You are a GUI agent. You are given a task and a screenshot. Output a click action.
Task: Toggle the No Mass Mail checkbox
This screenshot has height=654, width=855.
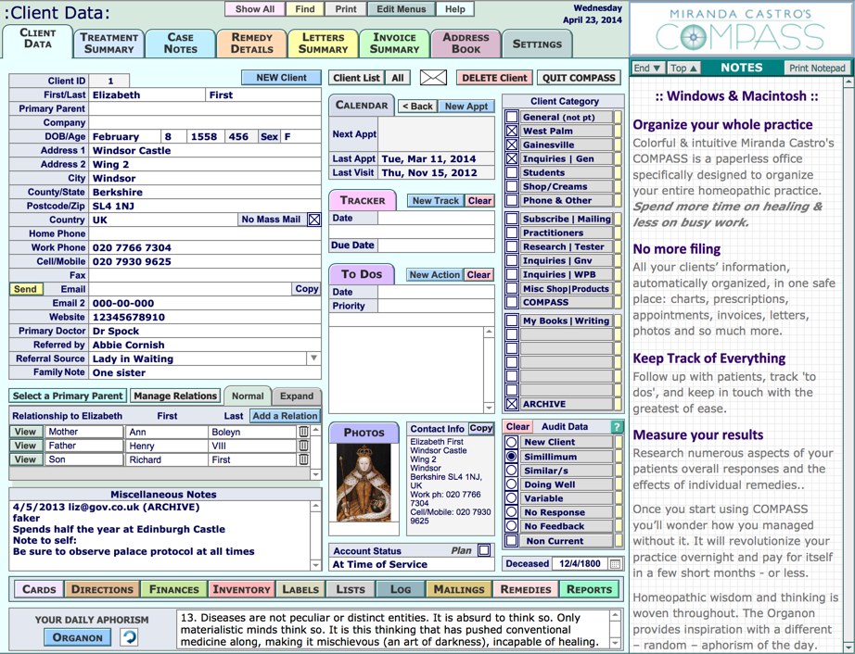[x=313, y=220]
